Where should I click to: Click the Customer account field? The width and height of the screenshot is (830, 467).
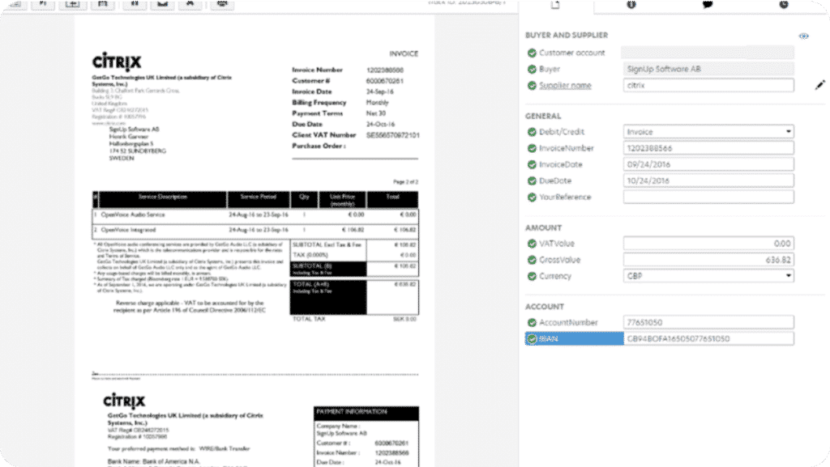click(x=708, y=53)
